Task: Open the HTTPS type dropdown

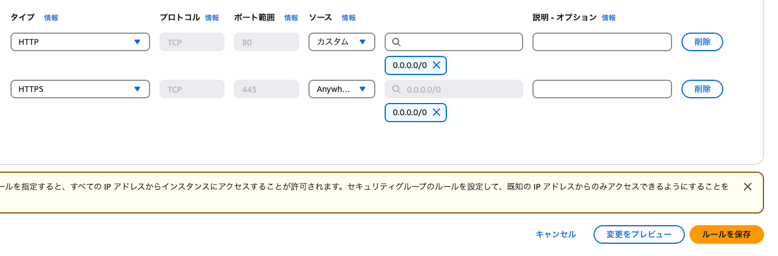Action: (80, 89)
